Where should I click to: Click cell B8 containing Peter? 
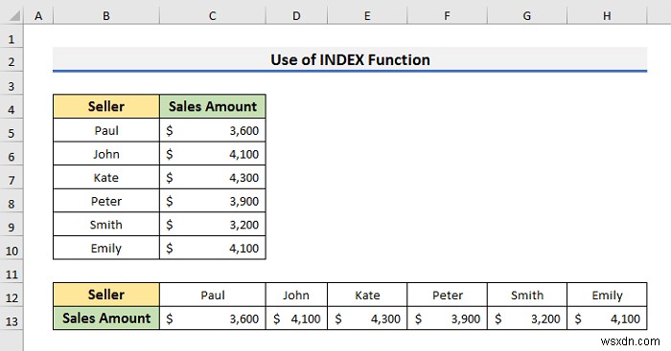pos(106,201)
